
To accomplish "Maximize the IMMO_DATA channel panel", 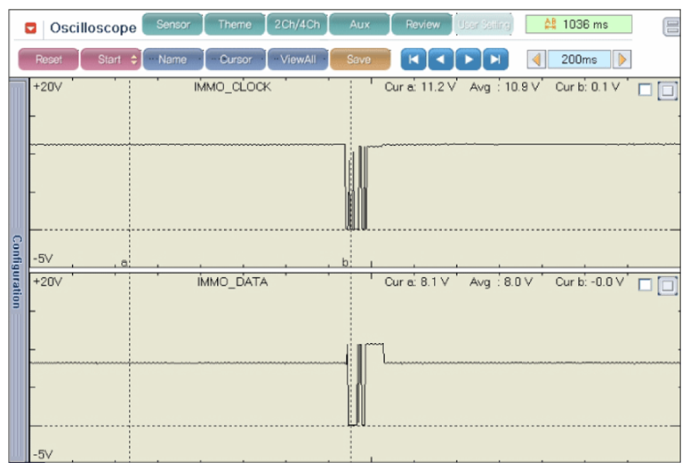I will 667,286.
